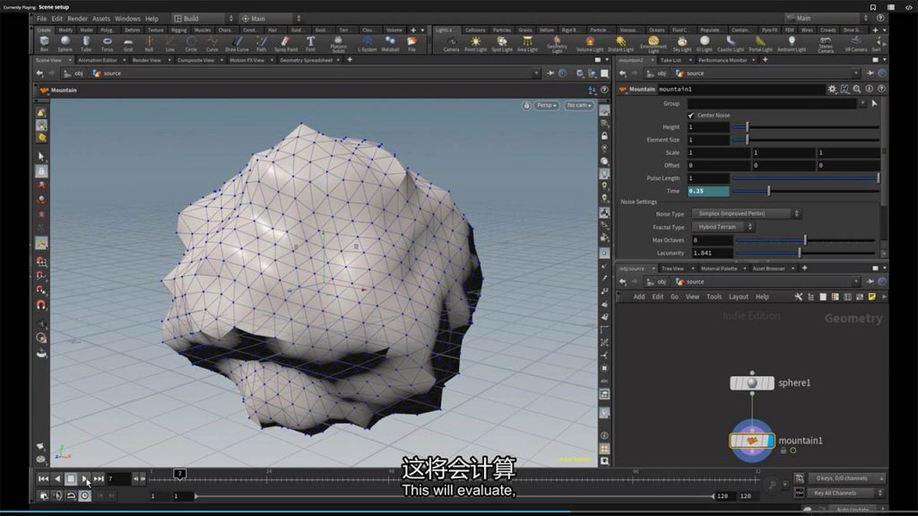Add a Distant Light
The image size is (918, 516).
[620, 43]
